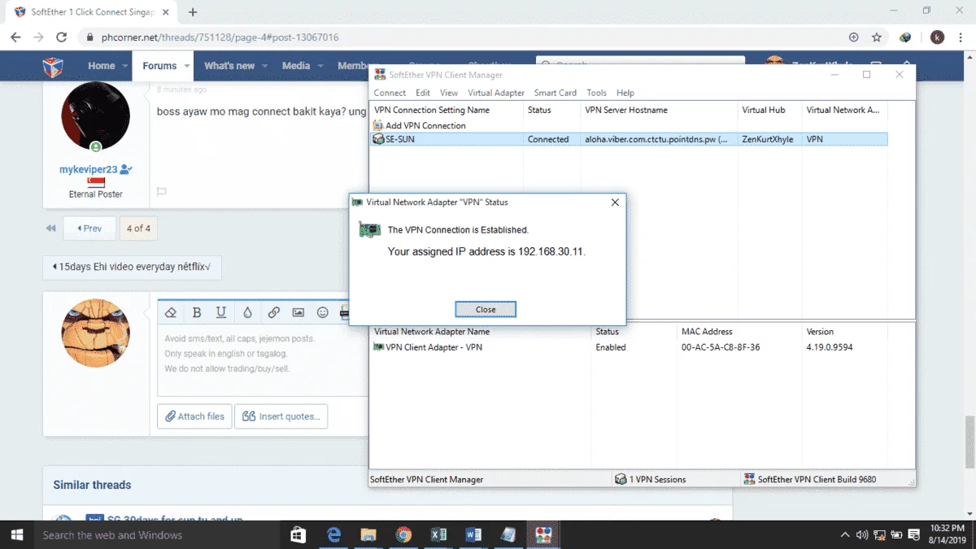976x549 pixels.
Task: Open the 4 of 4 page selector
Action: pyautogui.click(x=138, y=229)
